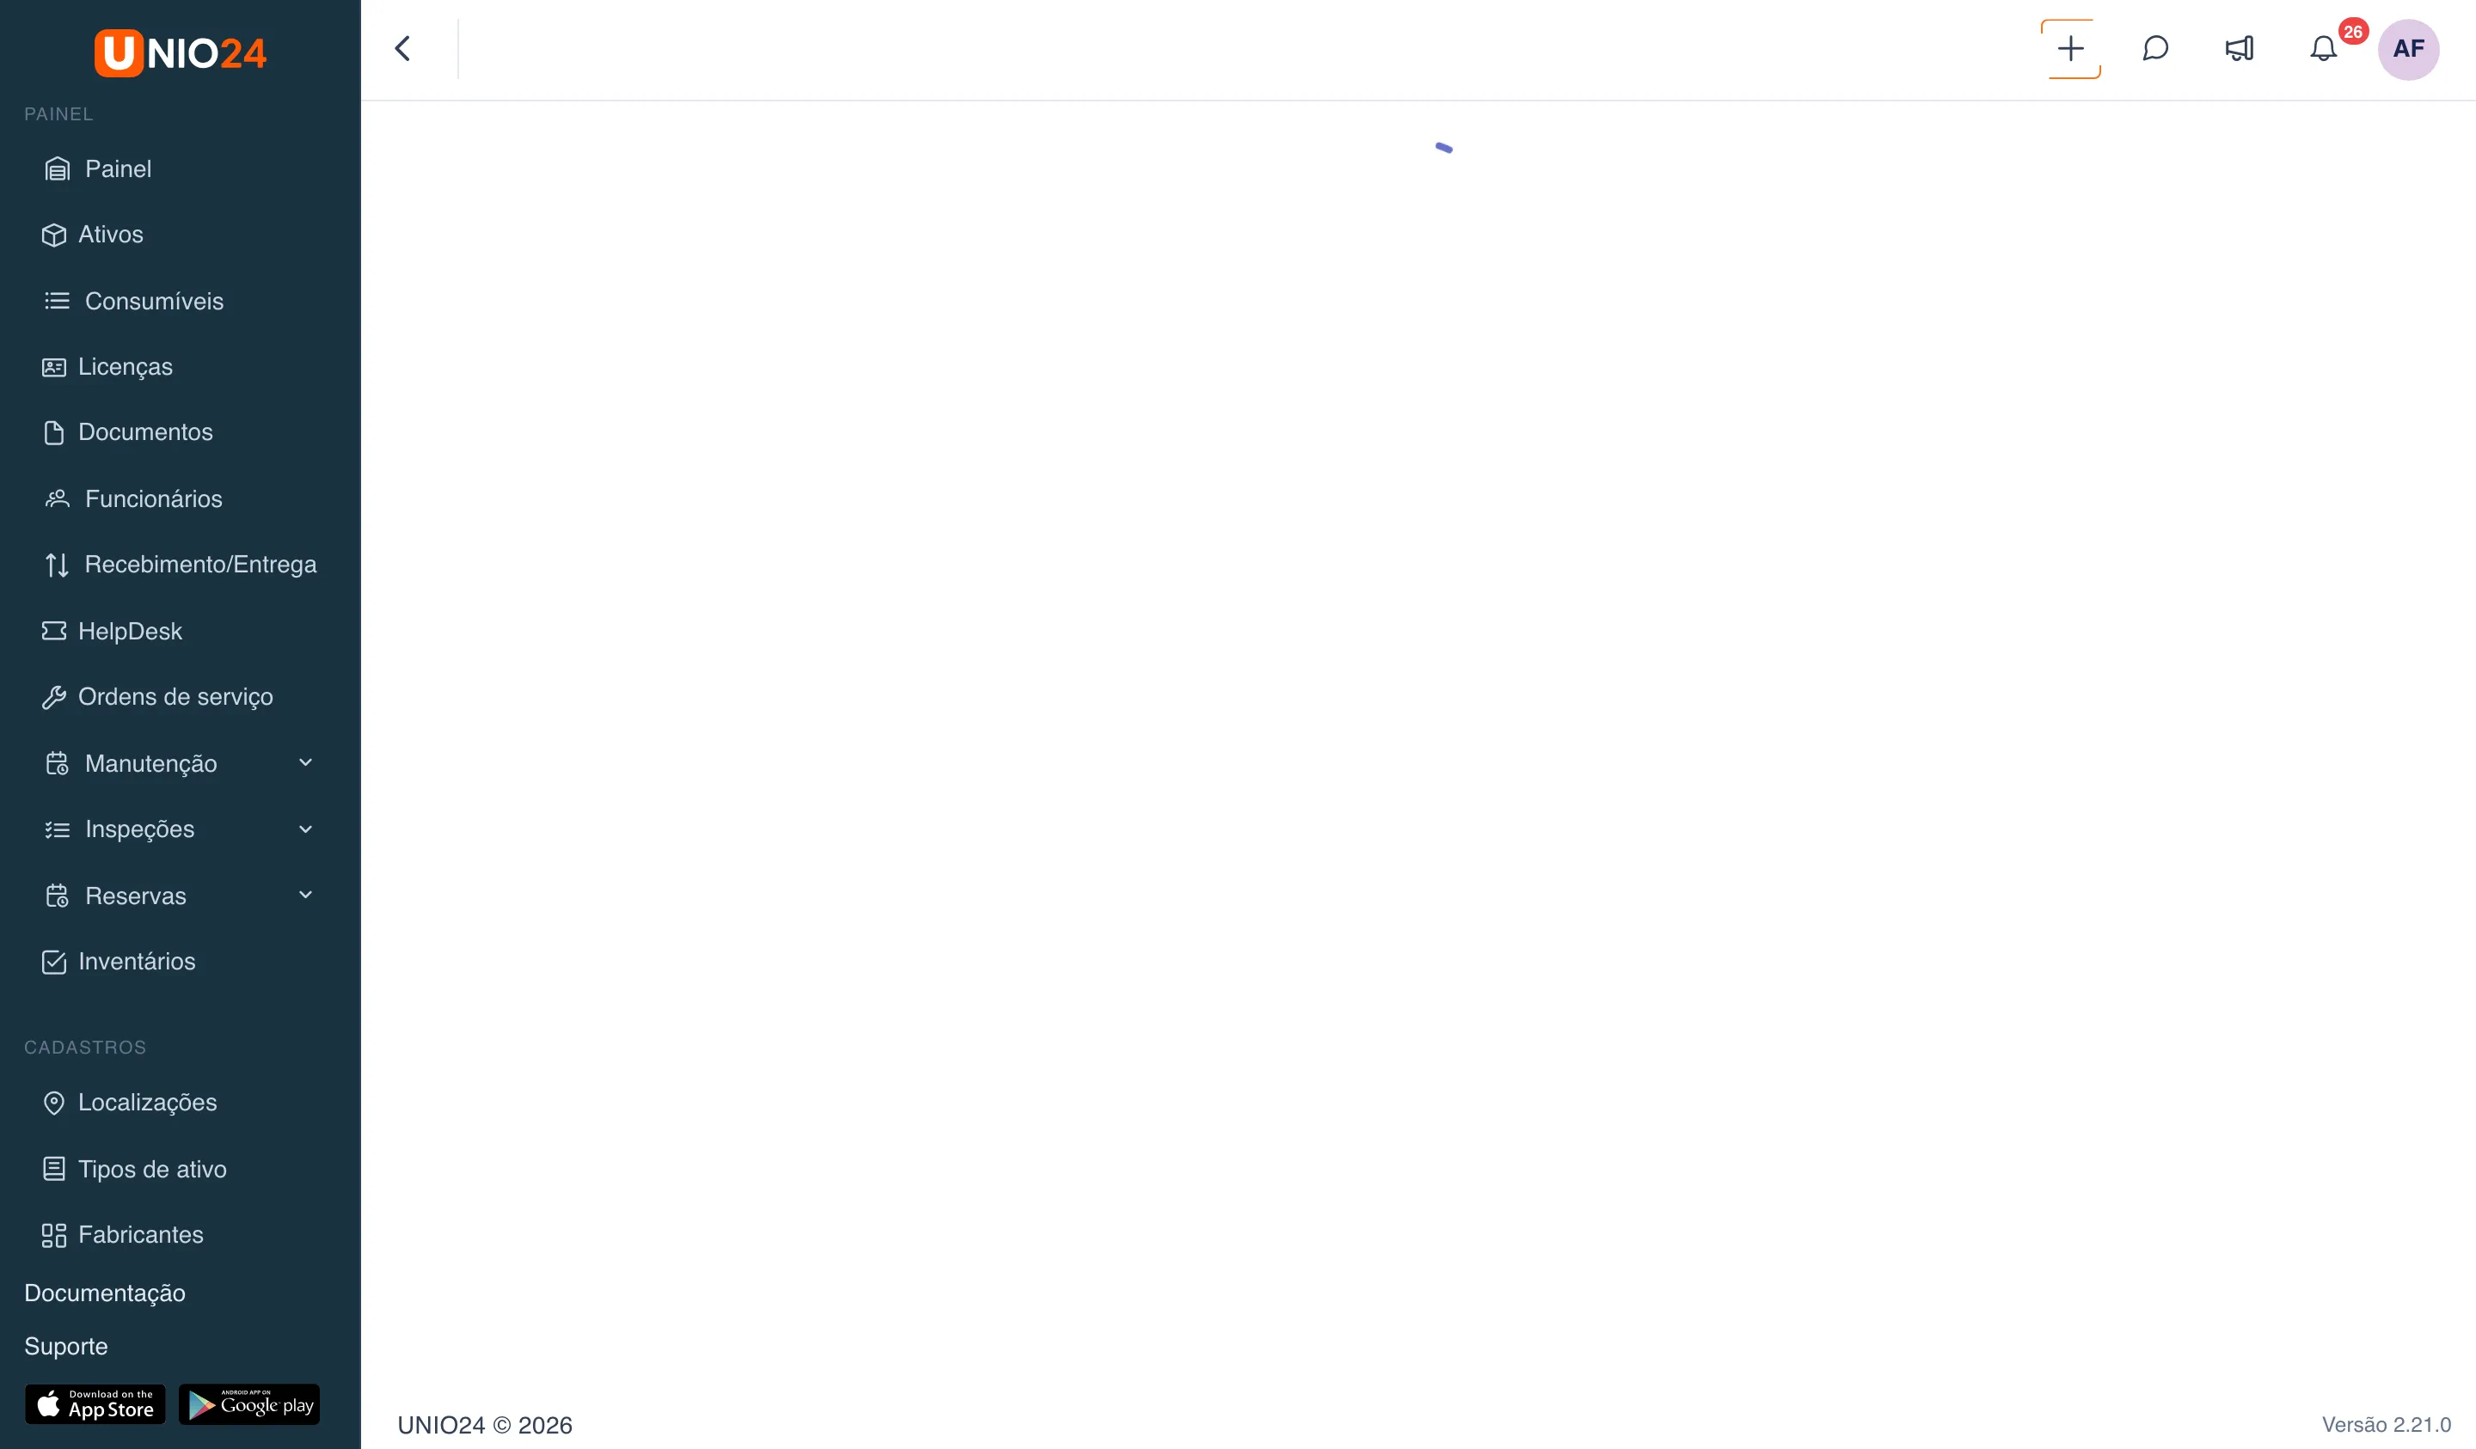Click the plus add-new icon
Screen dimensions: 2476x1449
2070,48
